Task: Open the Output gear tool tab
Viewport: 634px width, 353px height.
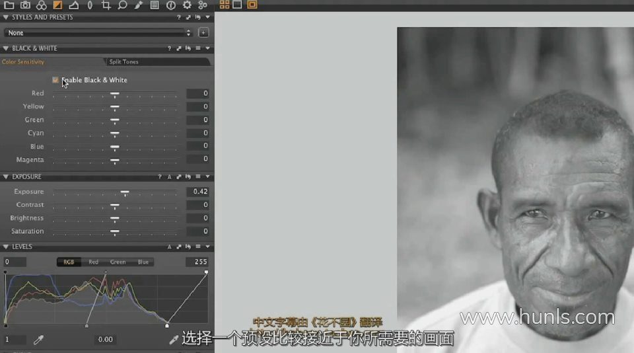Action: pyautogui.click(x=187, y=5)
